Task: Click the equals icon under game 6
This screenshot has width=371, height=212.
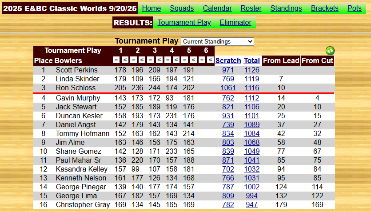Action: pyautogui.click(x=202, y=60)
